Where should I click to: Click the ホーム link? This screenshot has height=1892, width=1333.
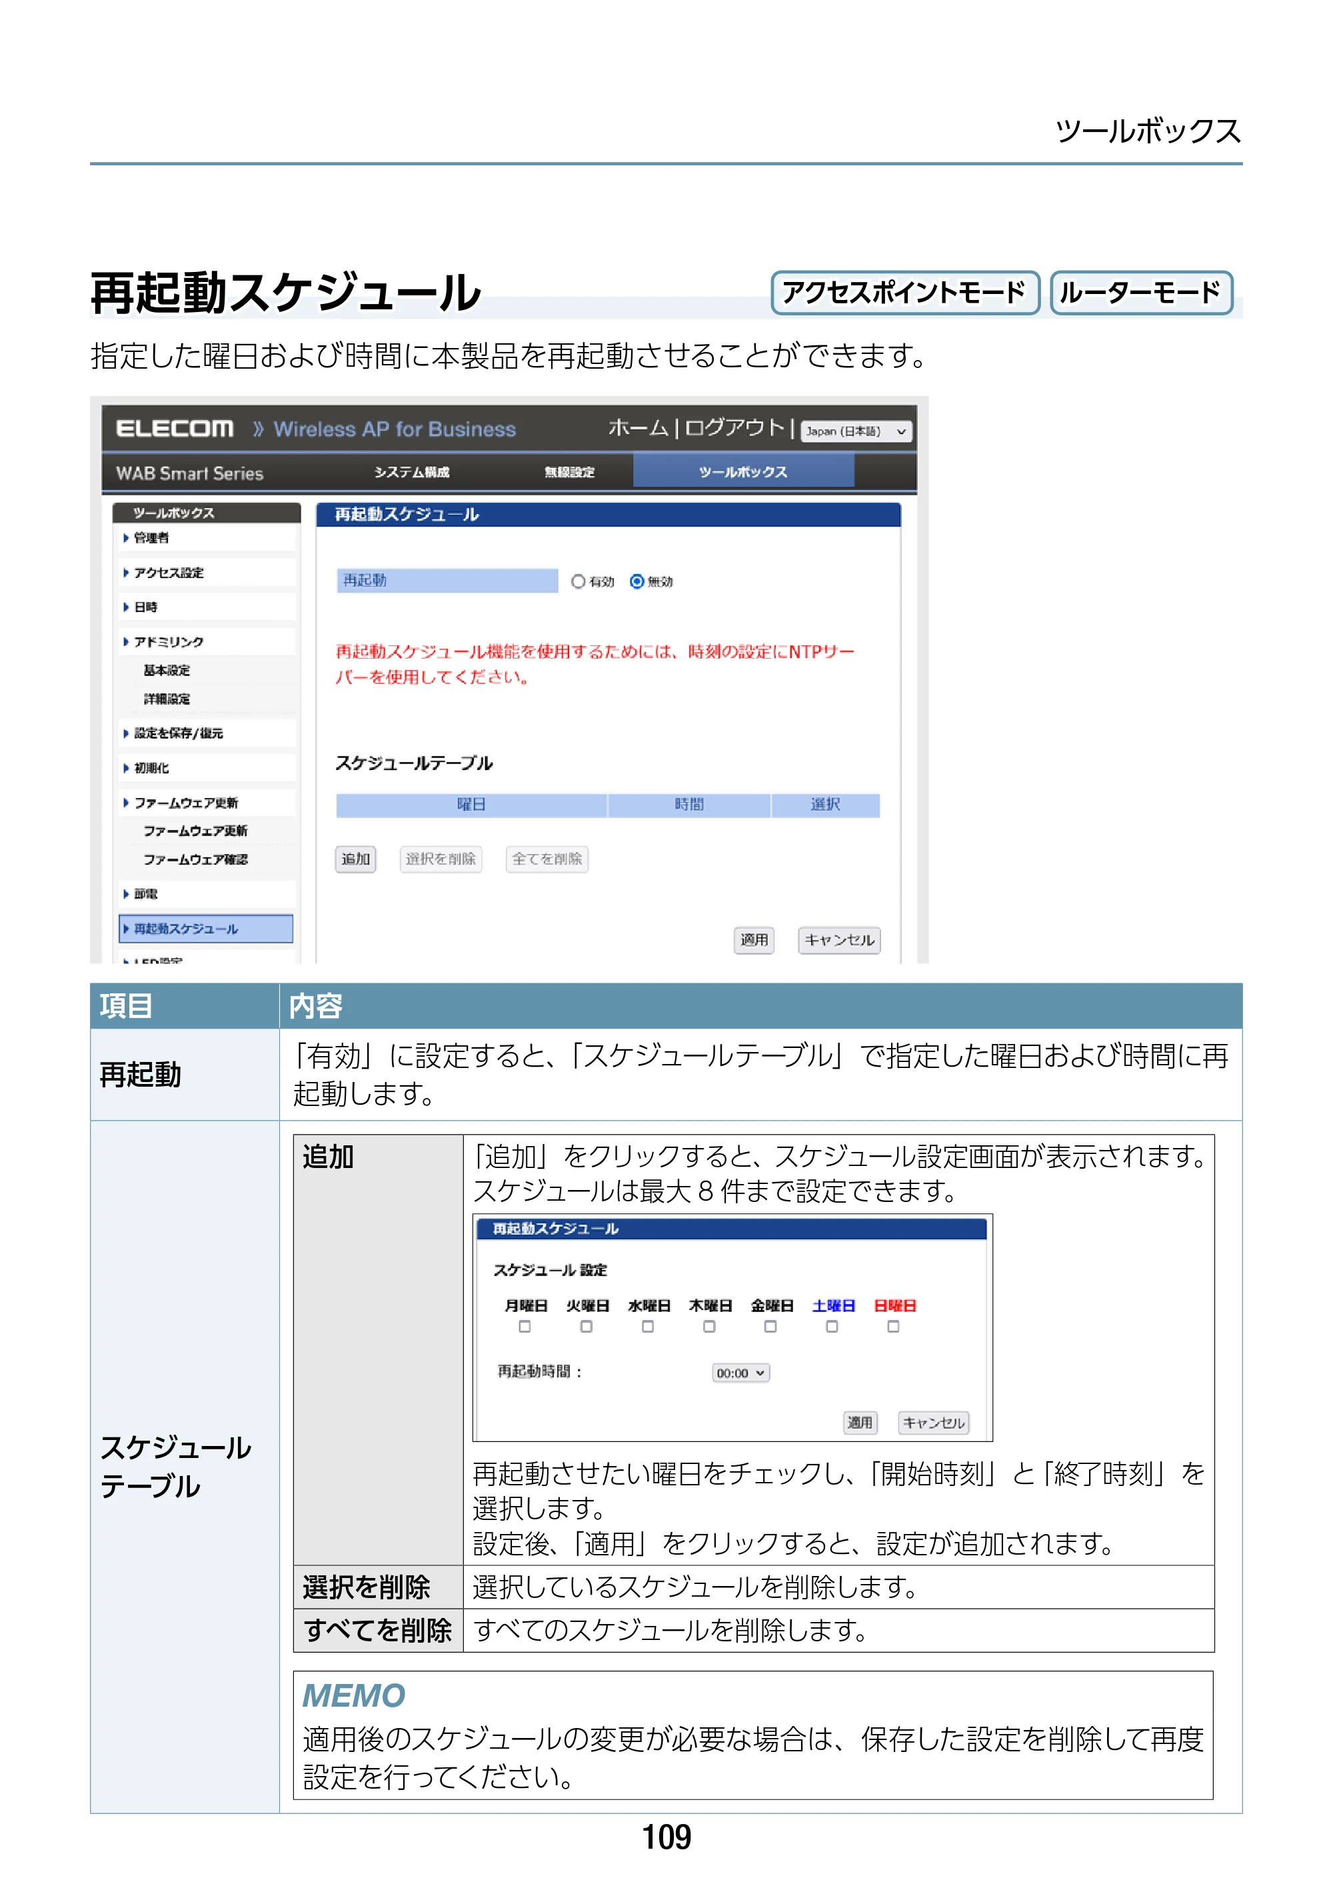(x=639, y=428)
